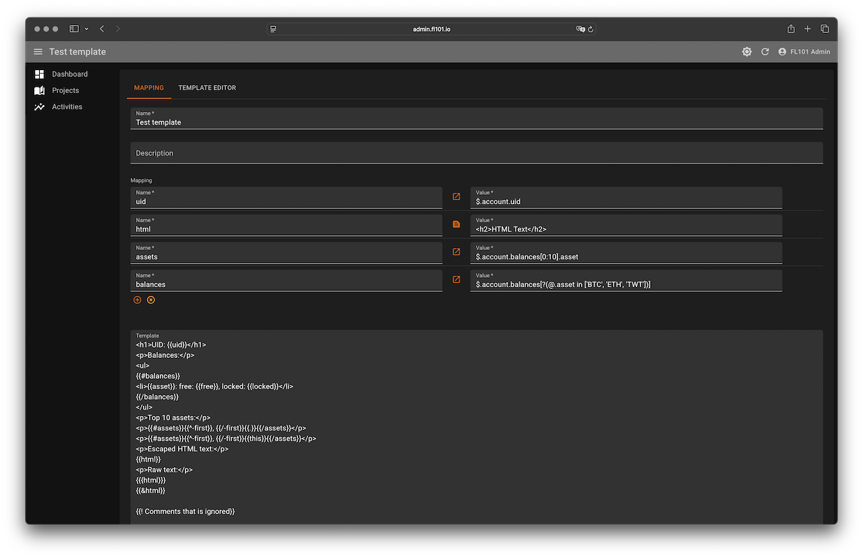Select the Mapping tab
The height and width of the screenshot is (558, 863).
pos(149,88)
